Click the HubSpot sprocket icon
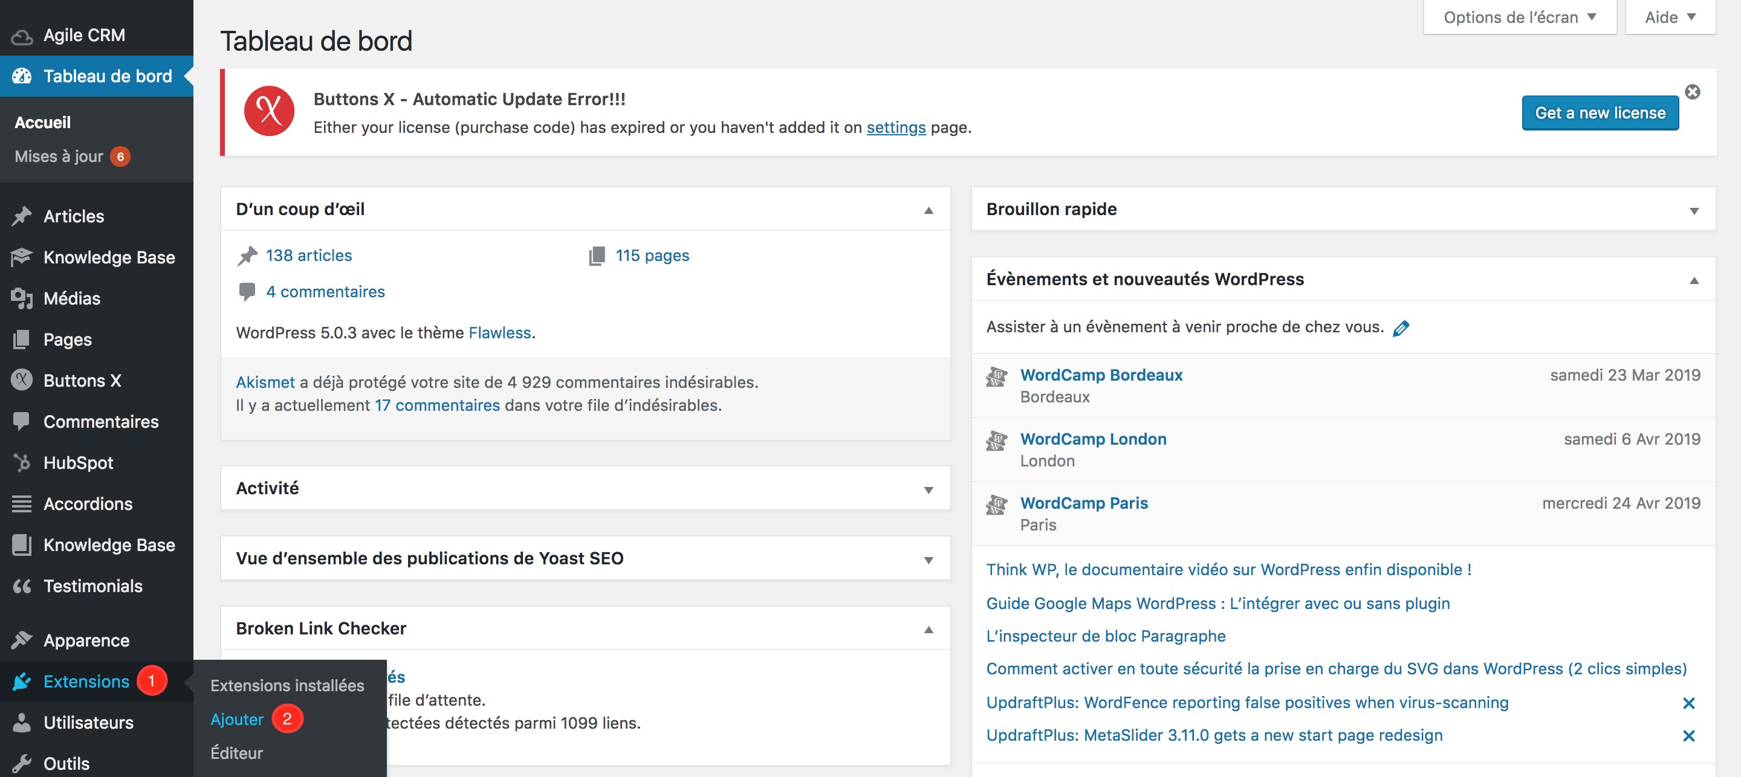The width and height of the screenshot is (1741, 777). click(x=22, y=463)
